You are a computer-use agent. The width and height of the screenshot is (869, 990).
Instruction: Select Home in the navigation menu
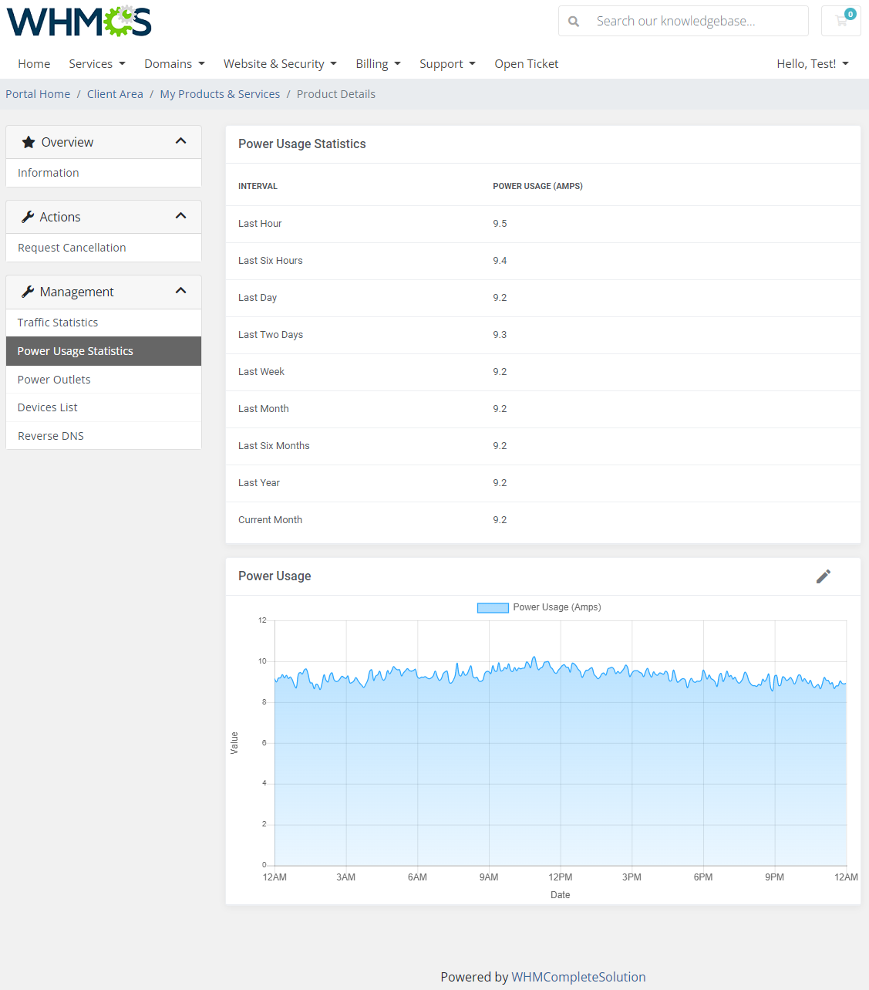click(34, 63)
